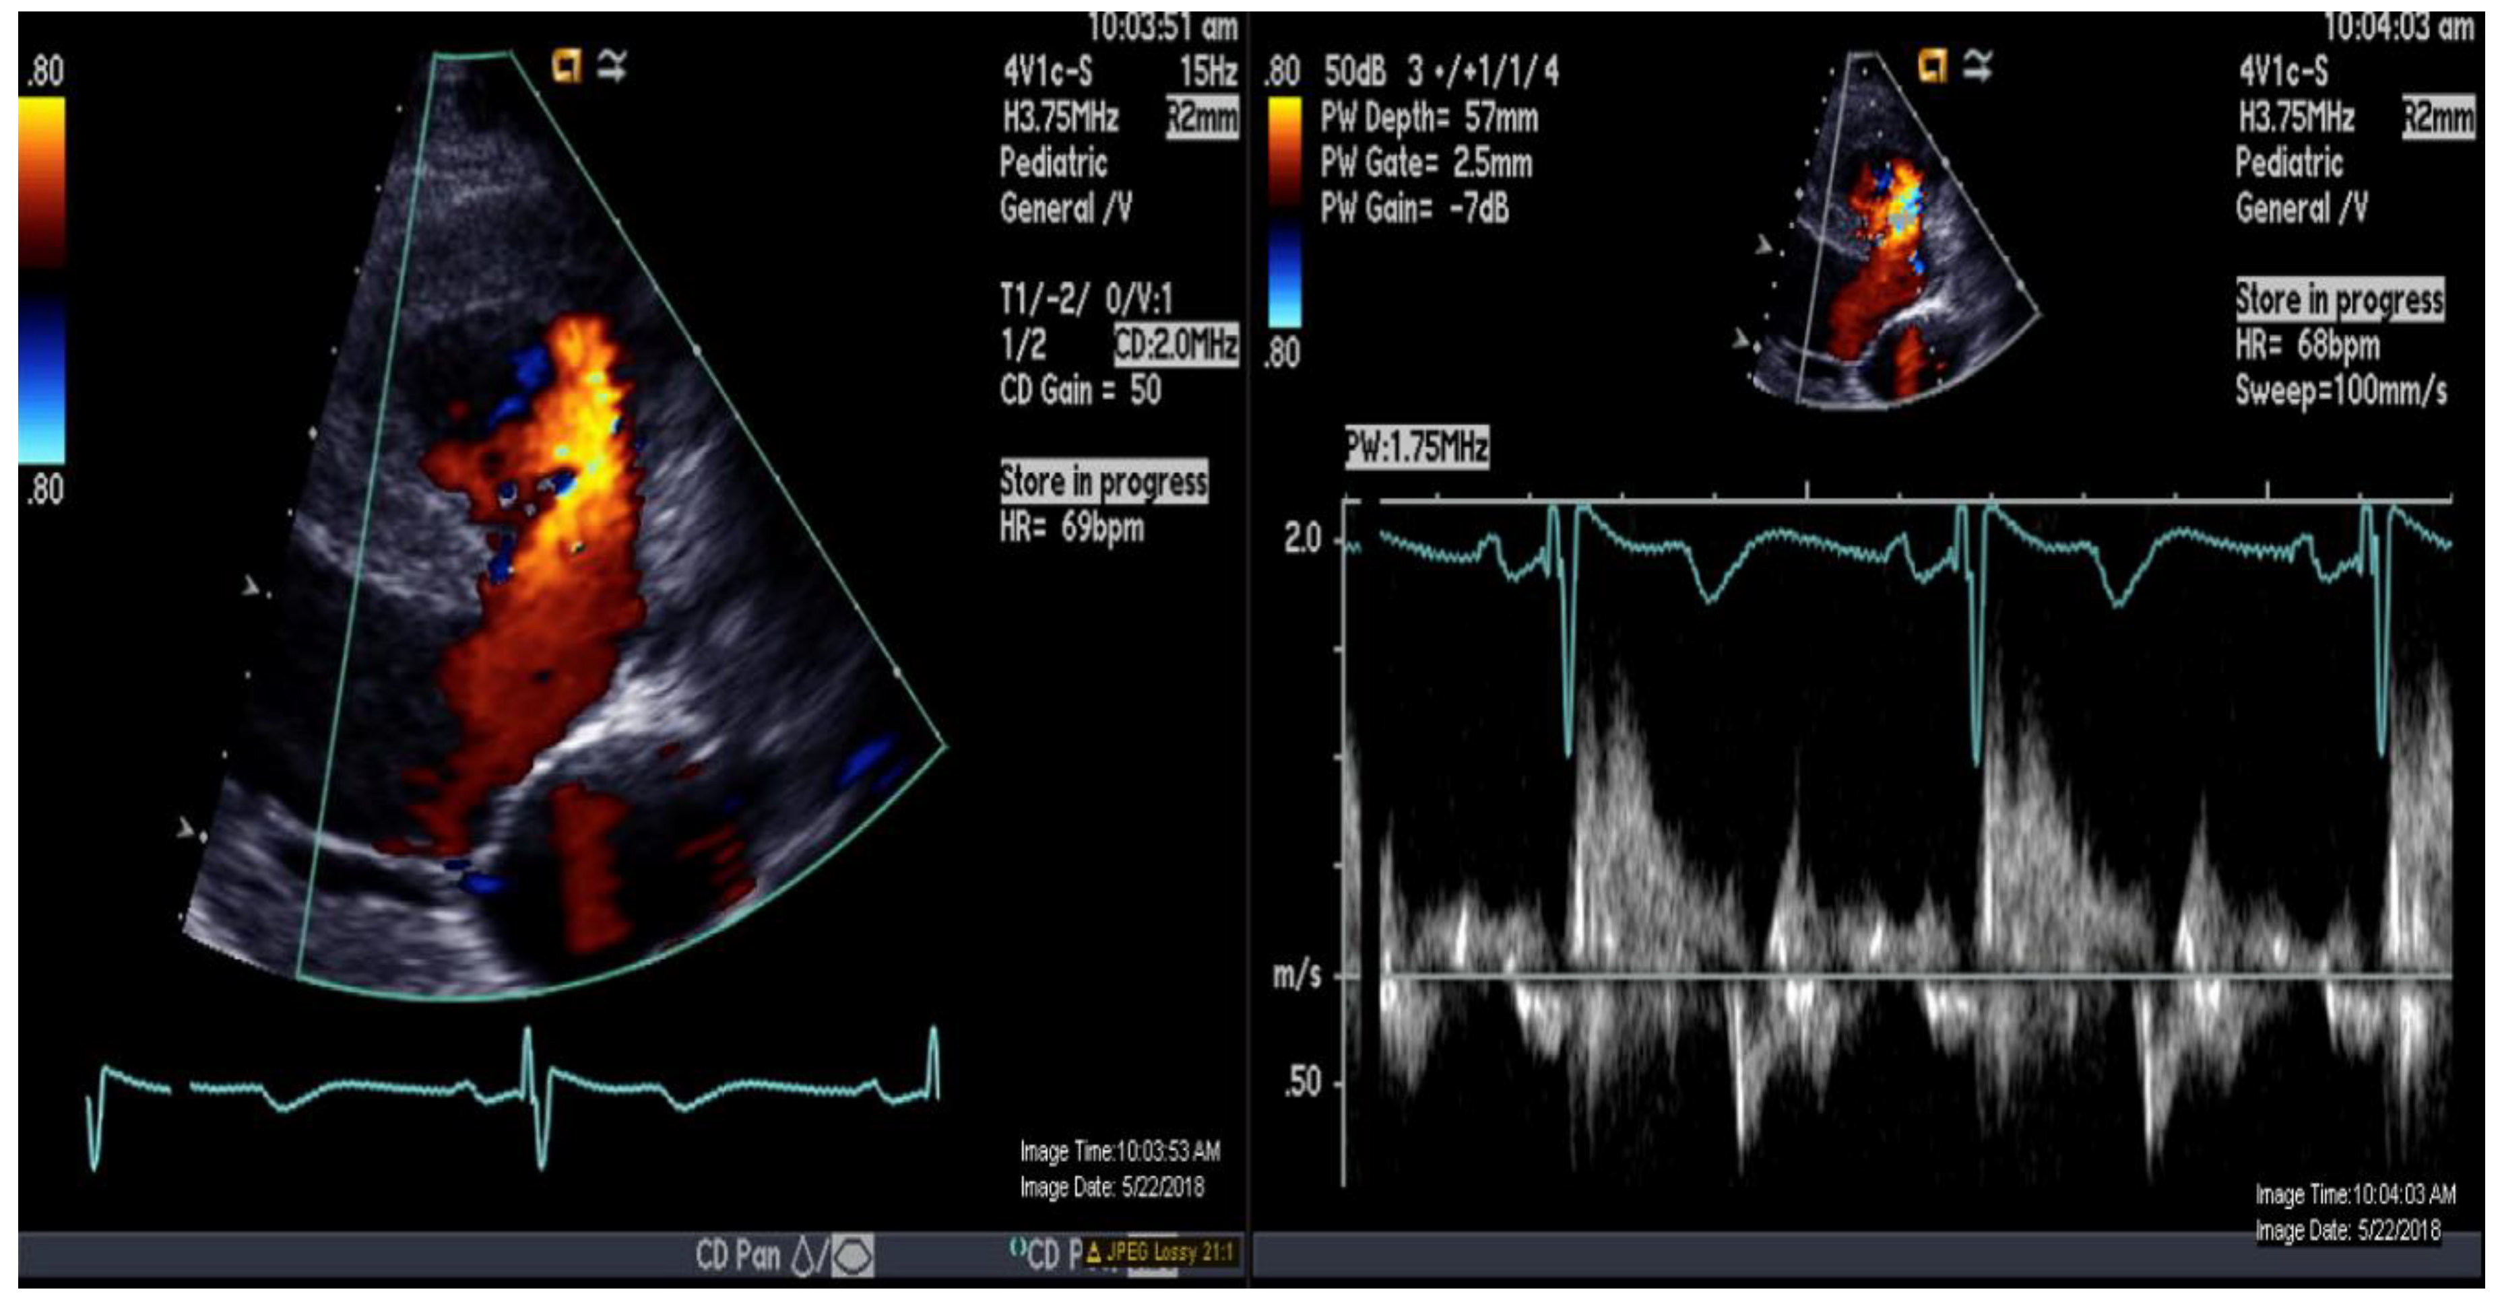The height and width of the screenshot is (1302, 2500).
Task: Click the PW:1.75MHz frequency label
Action: pyautogui.click(x=1416, y=447)
